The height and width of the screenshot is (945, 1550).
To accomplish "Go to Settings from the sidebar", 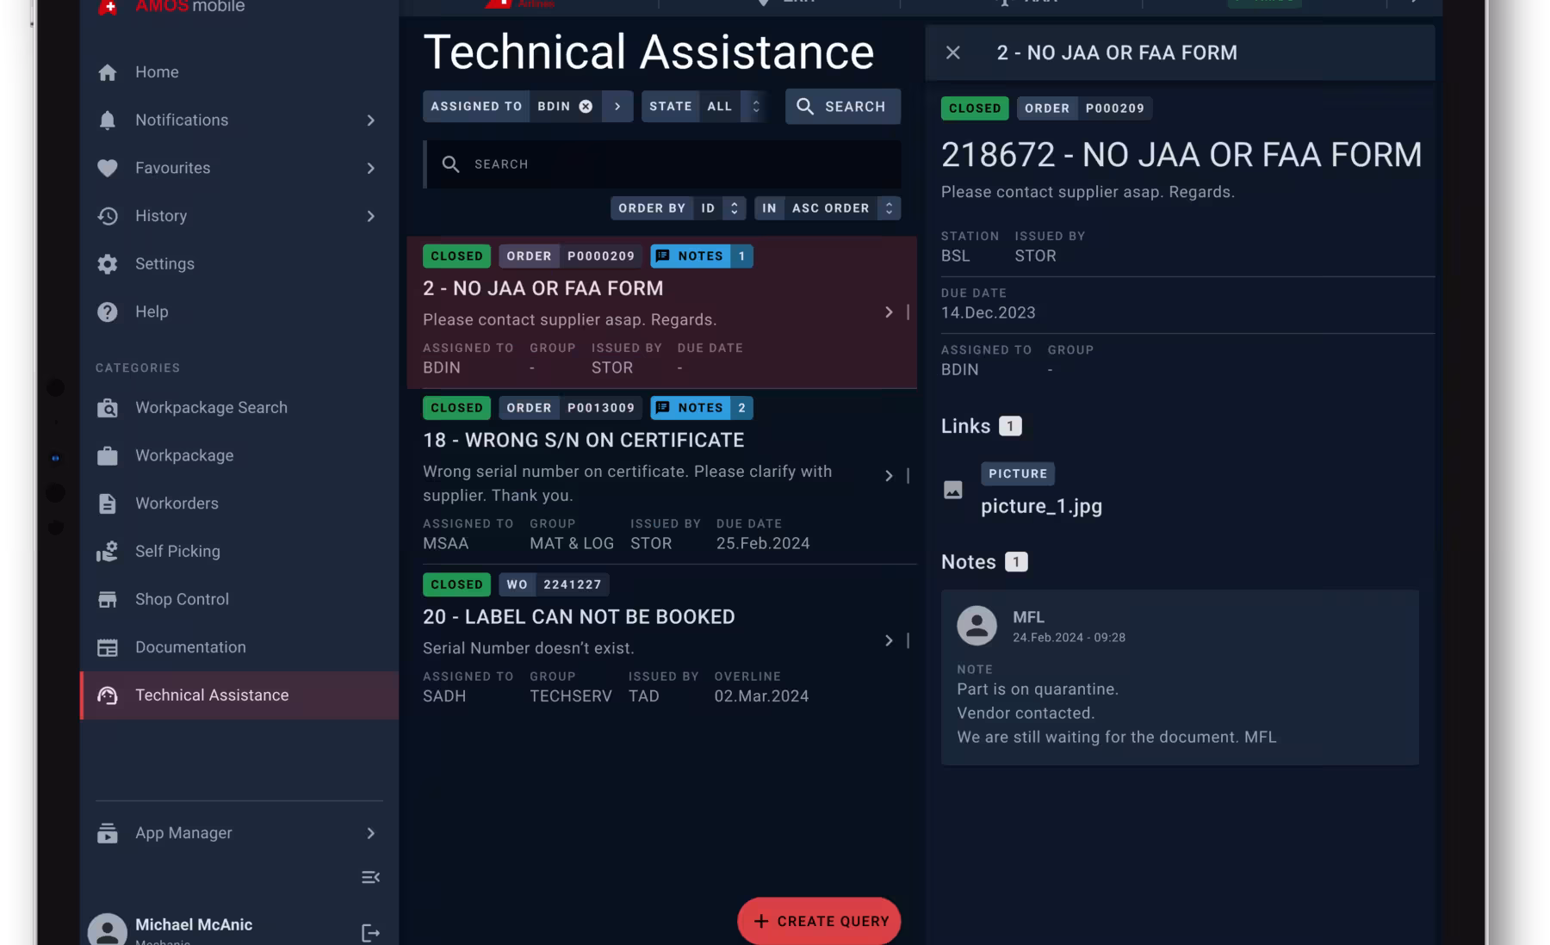I will [164, 263].
